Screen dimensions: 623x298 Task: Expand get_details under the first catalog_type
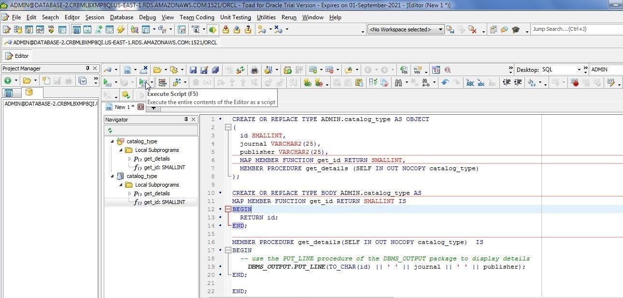tap(129, 159)
